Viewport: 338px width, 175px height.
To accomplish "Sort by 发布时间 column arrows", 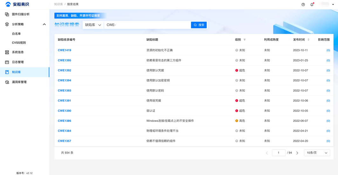I will (308, 40).
